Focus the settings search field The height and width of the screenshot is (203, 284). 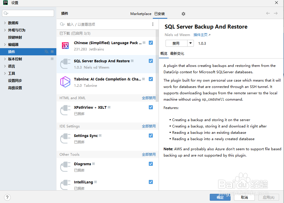pyautogui.click(x=28, y=13)
